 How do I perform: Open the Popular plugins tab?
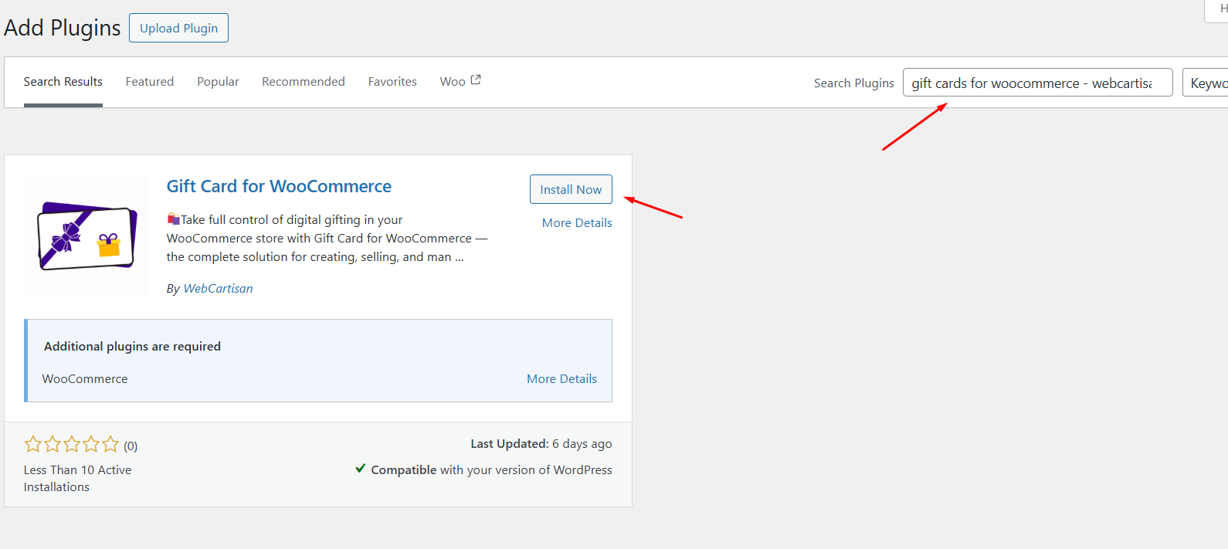click(x=218, y=82)
